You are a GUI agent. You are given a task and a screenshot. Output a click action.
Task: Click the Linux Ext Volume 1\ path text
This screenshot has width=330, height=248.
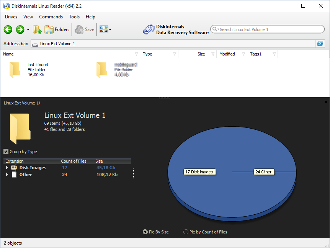tap(22, 103)
